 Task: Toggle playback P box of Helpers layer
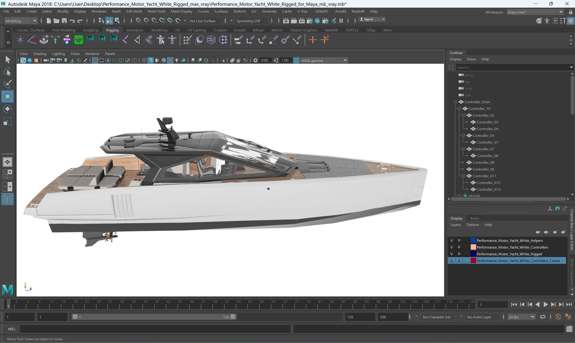coord(459,241)
